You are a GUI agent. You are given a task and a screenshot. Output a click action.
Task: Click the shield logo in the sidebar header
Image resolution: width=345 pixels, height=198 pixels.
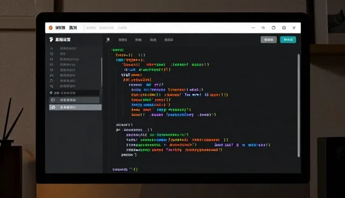tap(51, 39)
